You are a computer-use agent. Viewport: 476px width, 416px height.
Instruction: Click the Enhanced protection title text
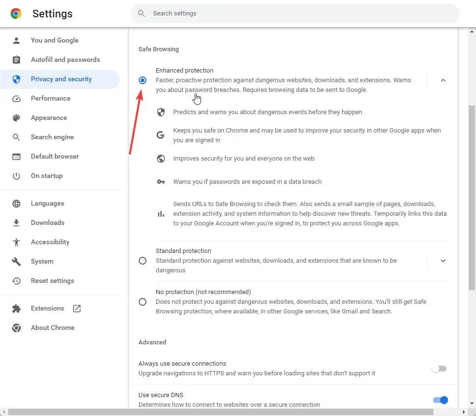[x=185, y=71]
